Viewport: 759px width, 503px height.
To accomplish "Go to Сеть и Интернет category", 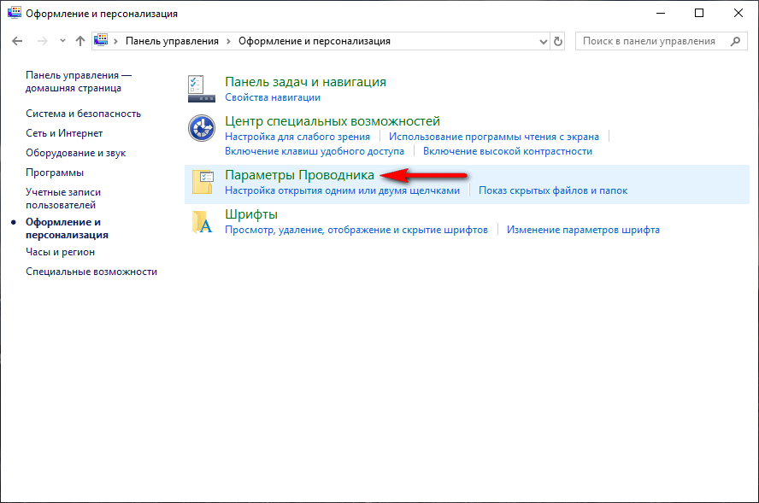I will click(64, 133).
